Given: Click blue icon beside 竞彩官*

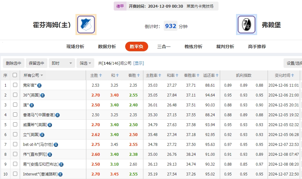Looking at the screenshot, I should [40, 85].
